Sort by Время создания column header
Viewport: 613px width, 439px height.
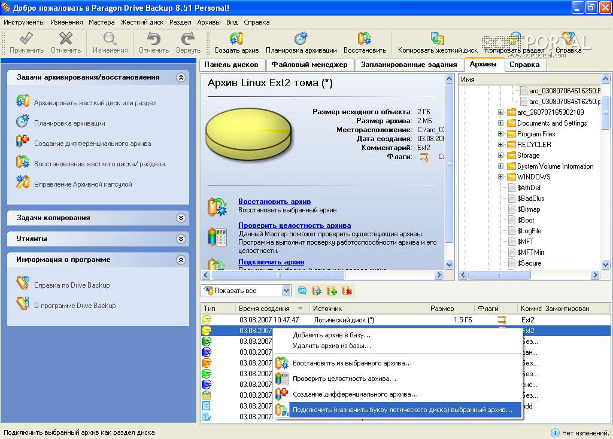(x=271, y=309)
